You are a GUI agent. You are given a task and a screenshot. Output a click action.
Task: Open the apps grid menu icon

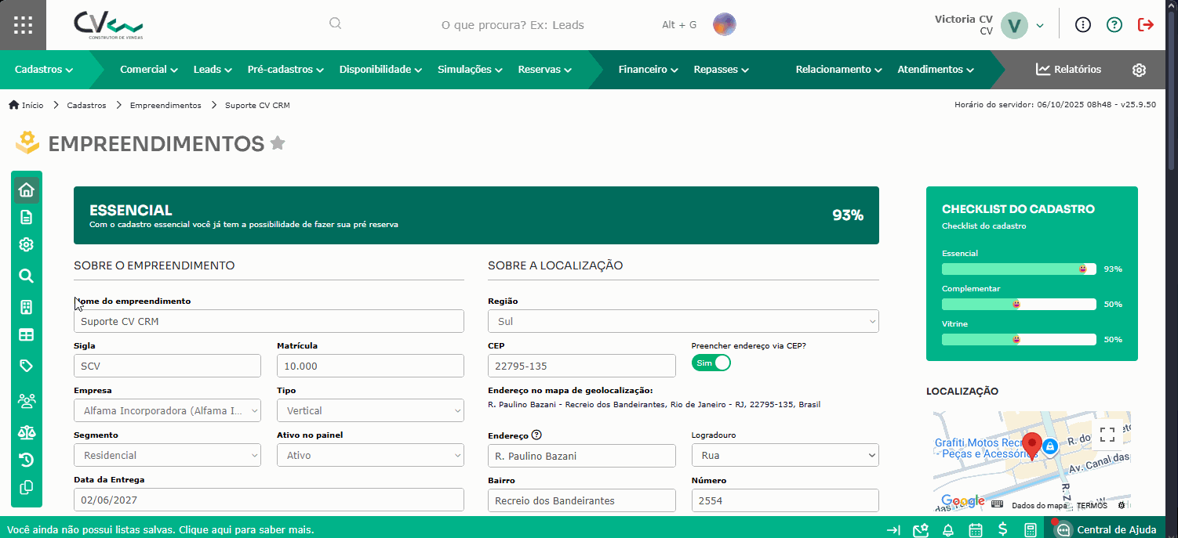(23, 24)
